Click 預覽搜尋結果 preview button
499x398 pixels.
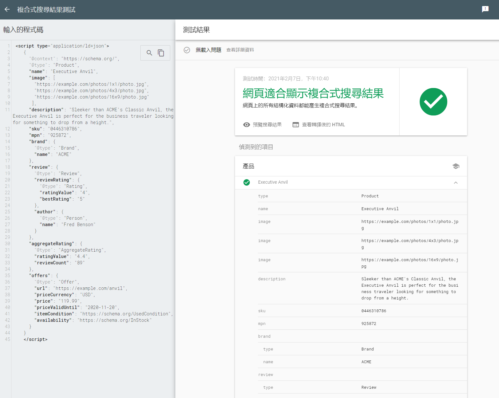(x=267, y=125)
